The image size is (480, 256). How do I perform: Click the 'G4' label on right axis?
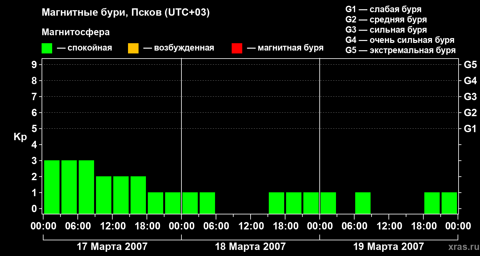[x=470, y=81]
